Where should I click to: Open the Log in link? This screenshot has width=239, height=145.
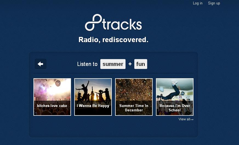pyautogui.click(x=198, y=3)
